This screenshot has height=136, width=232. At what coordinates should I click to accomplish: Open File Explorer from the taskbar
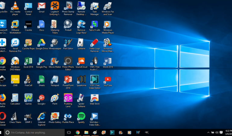click(x=86, y=132)
